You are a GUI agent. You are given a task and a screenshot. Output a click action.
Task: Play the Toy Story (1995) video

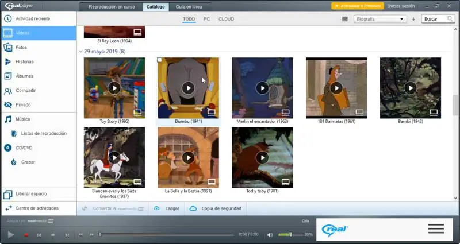[x=114, y=88]
